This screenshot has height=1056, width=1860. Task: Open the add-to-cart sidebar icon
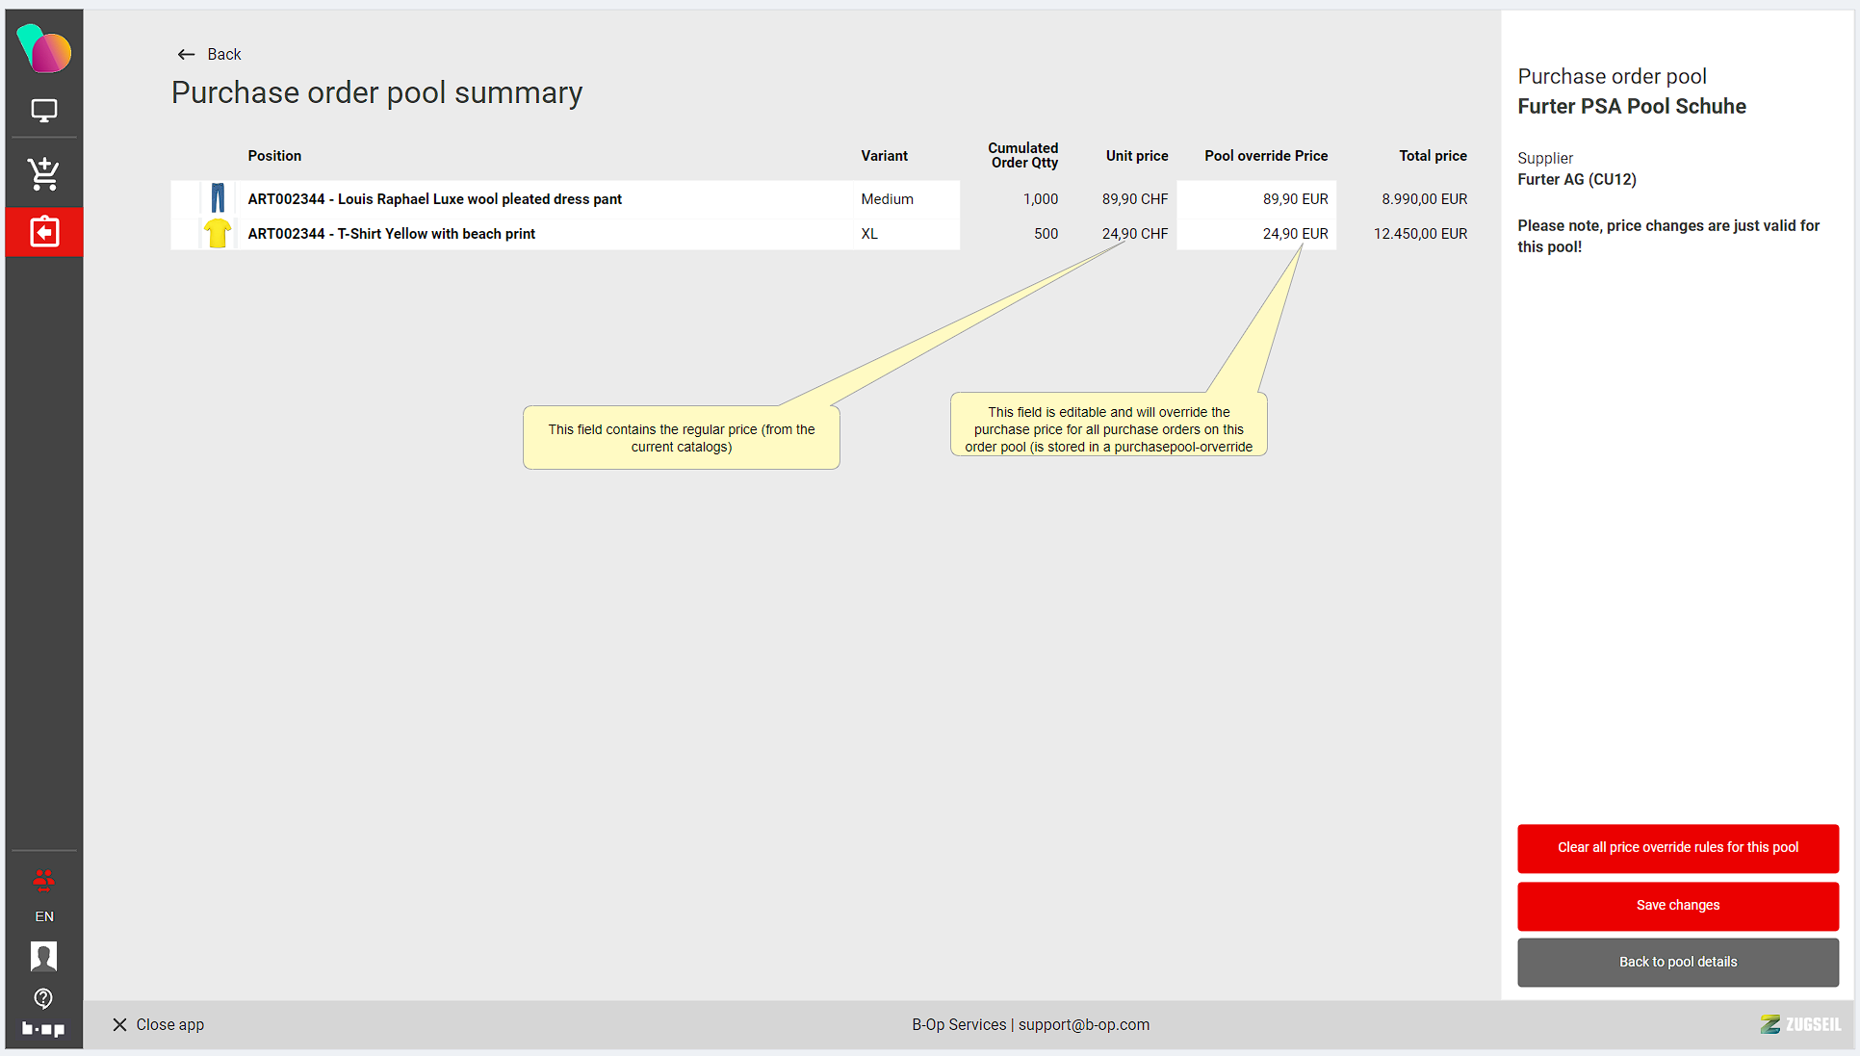coord(44,173)
